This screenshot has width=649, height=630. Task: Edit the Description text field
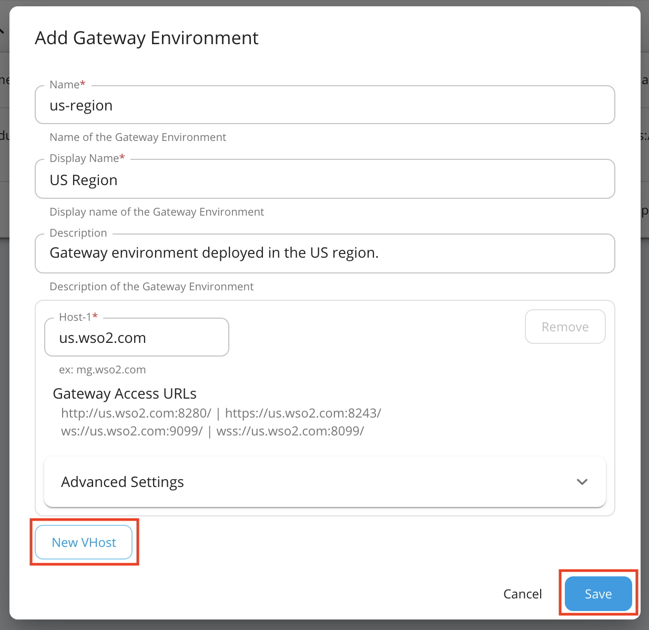(324, 253)
